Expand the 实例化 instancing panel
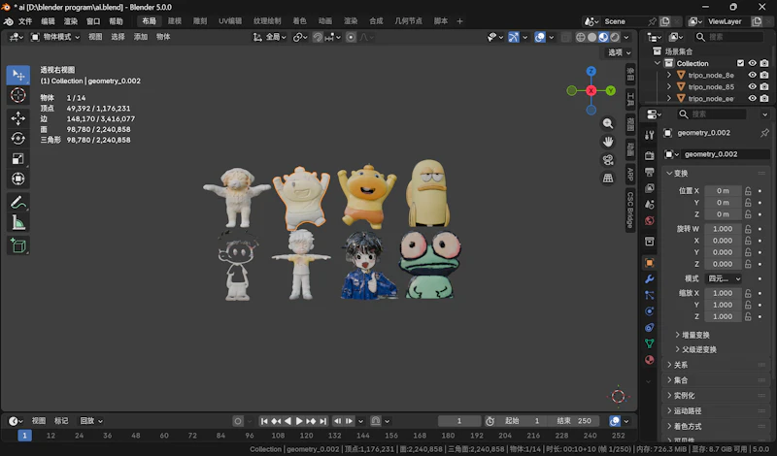The image size is (777, 456). [x=681, y=396]
